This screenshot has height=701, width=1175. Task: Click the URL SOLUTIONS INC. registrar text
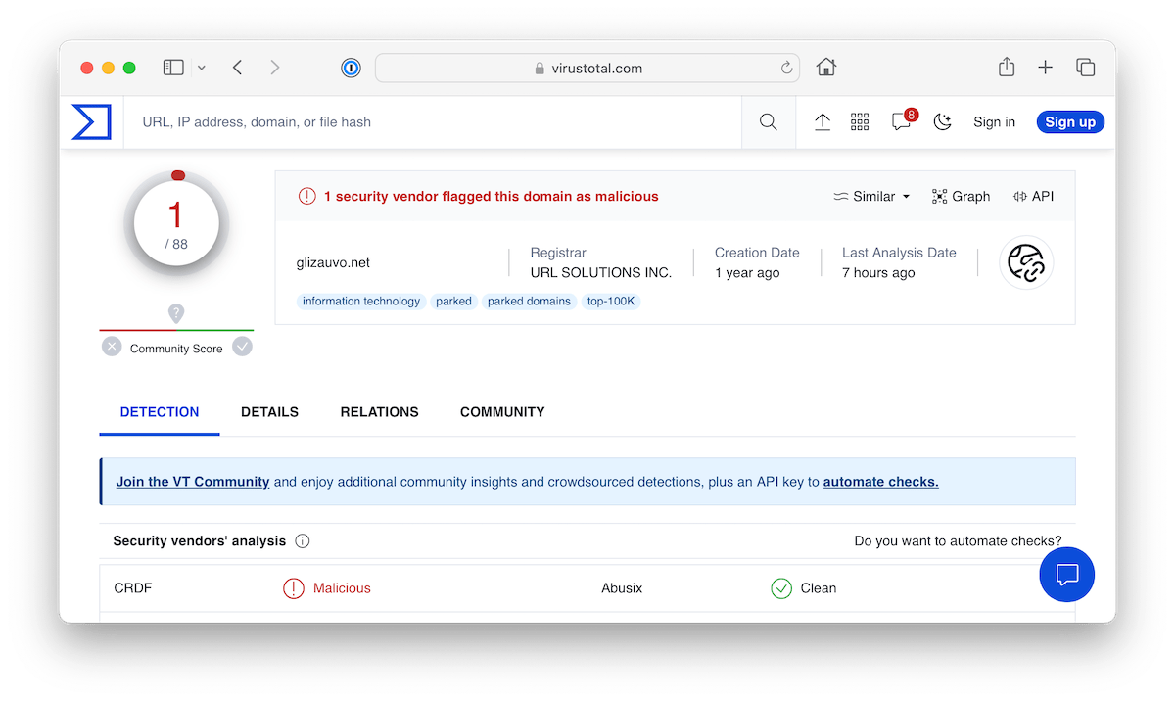point(601,273)
